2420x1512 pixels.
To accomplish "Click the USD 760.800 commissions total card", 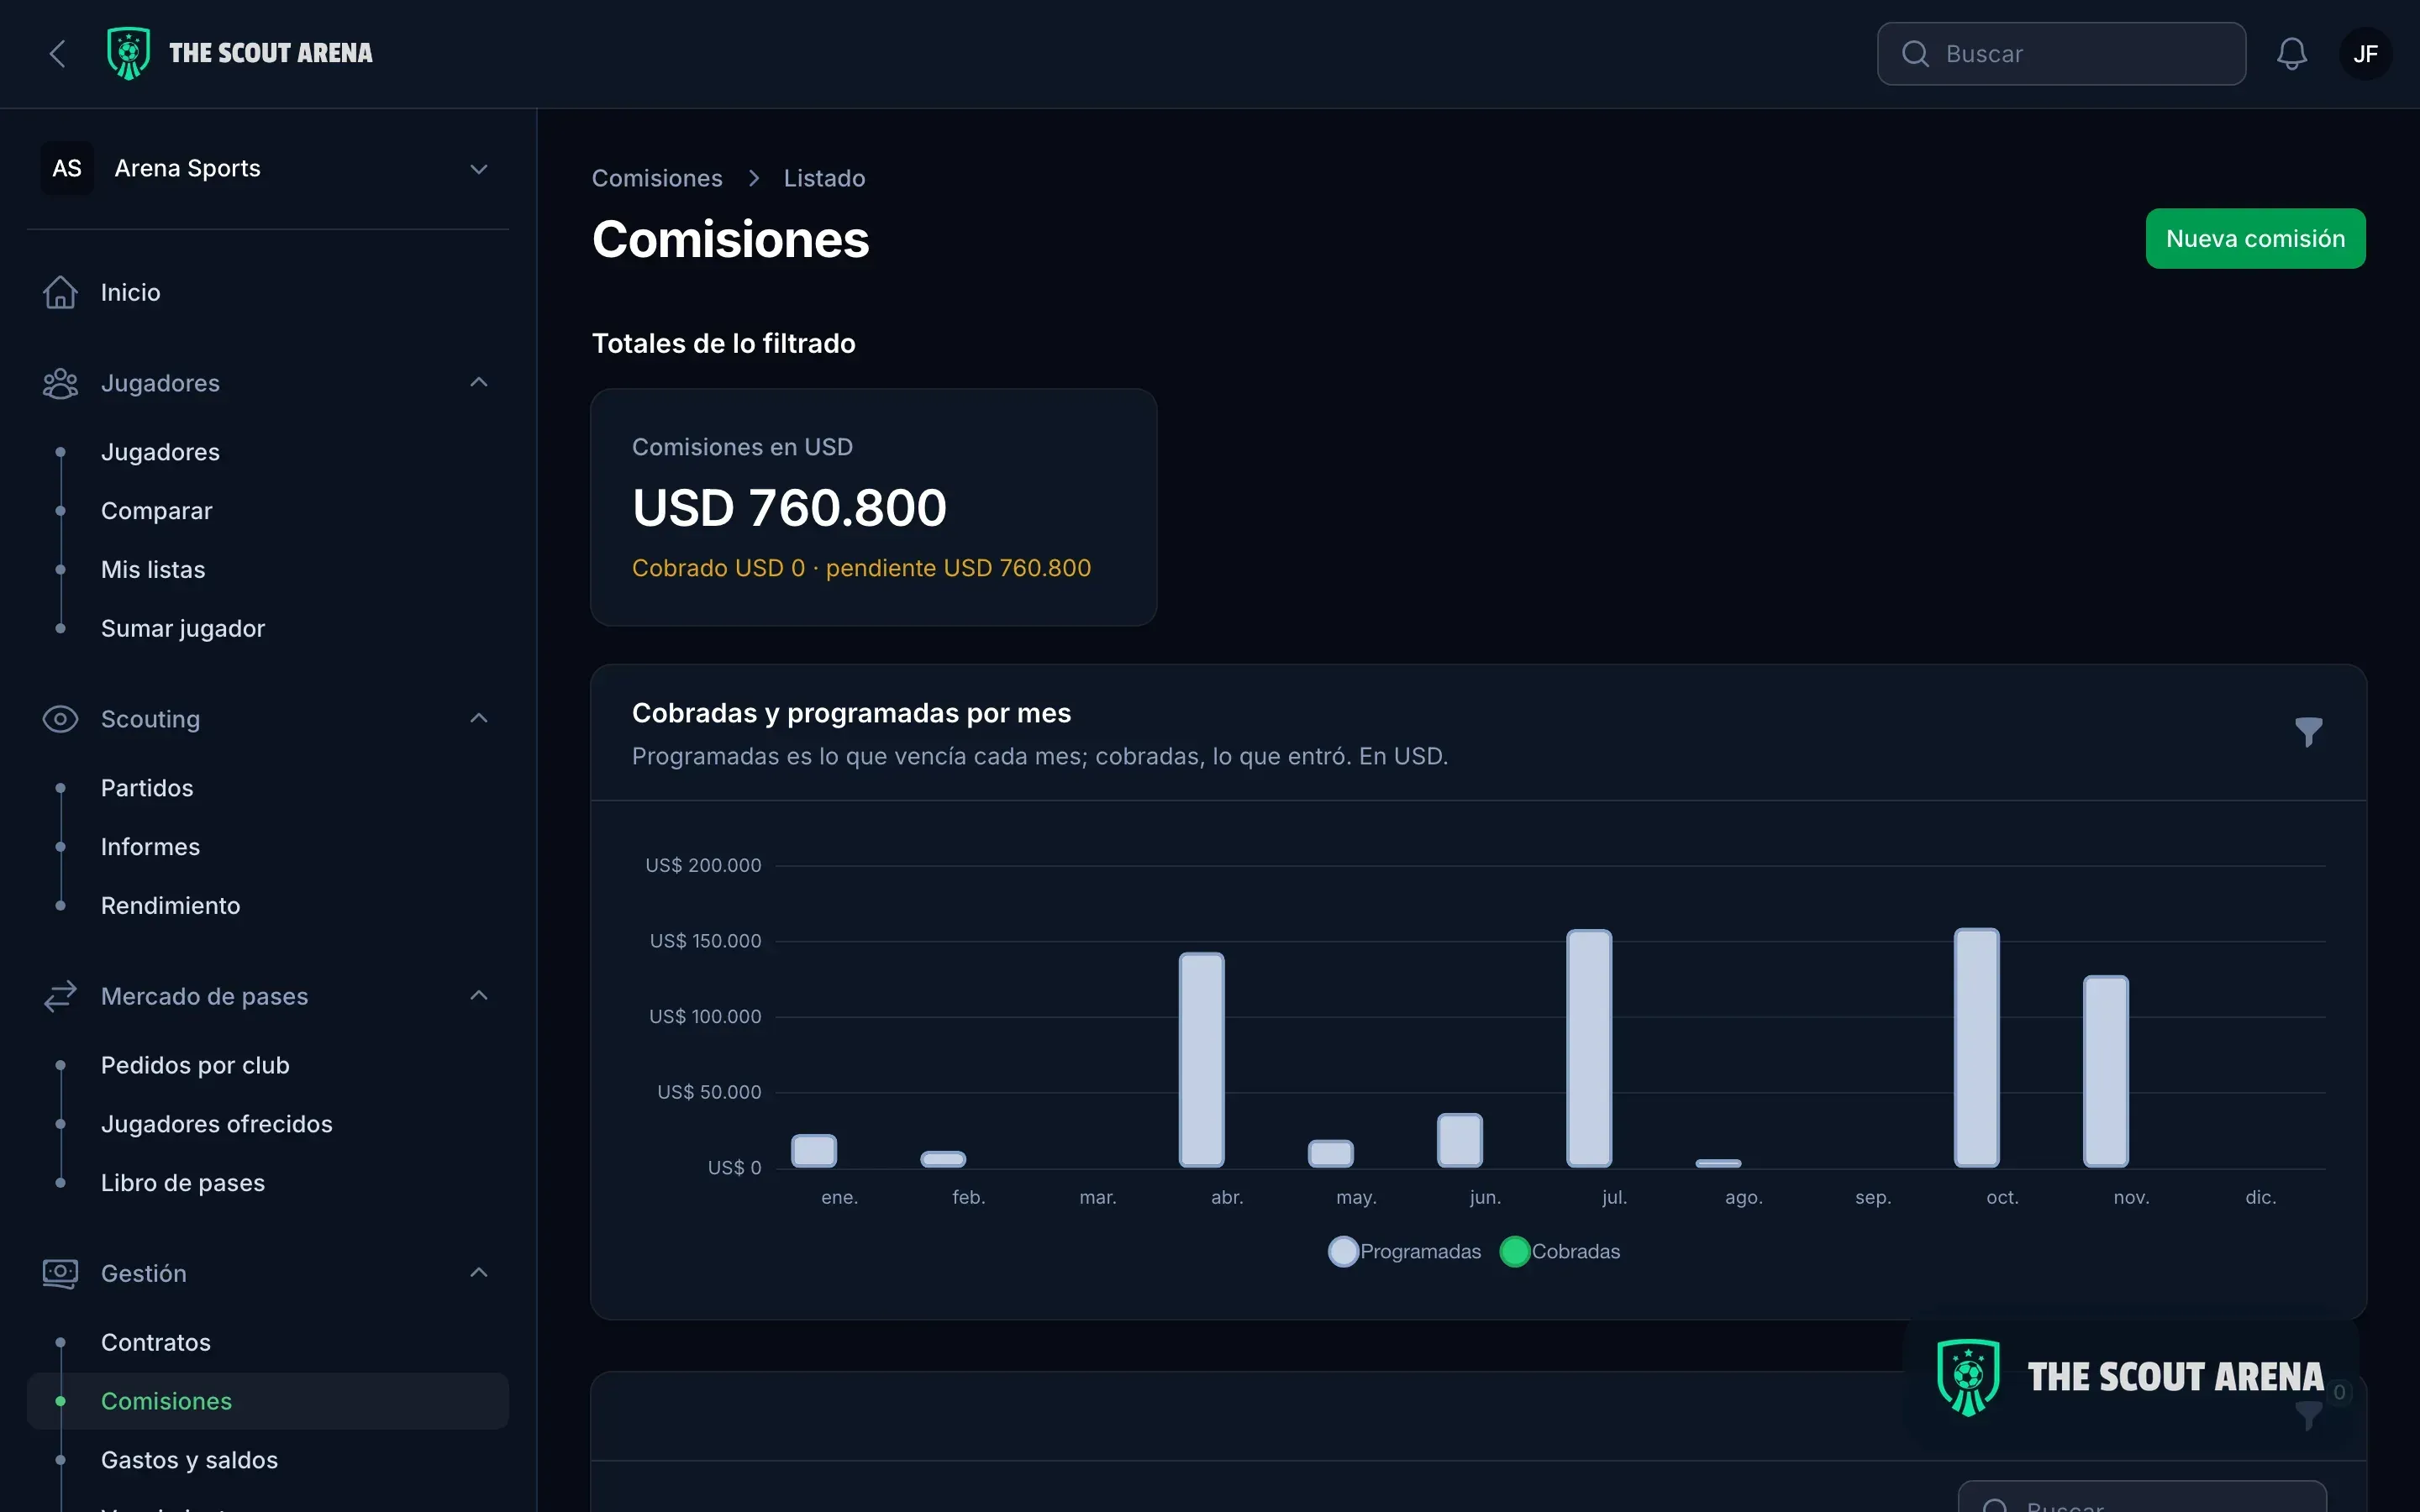I will pyautogui.click(x=873, y=507).
